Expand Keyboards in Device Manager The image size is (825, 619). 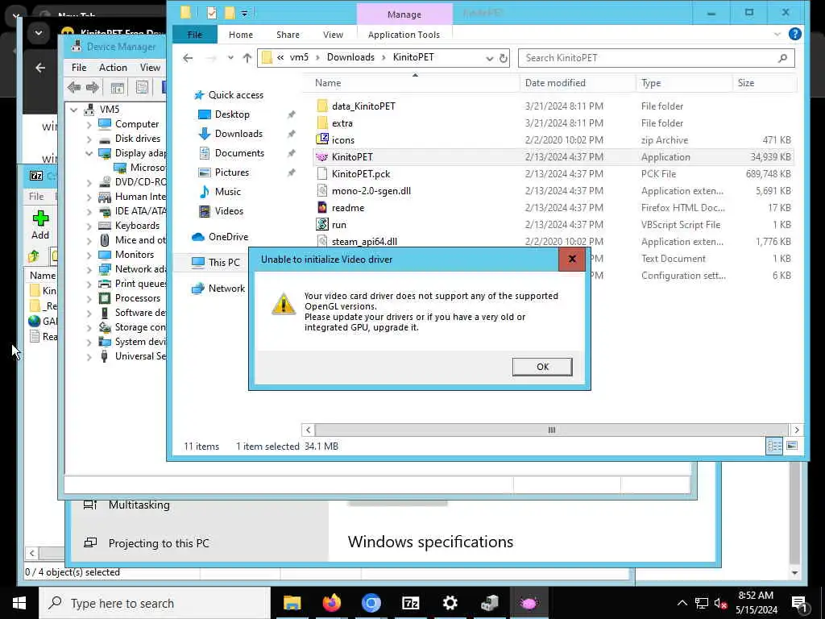pos(89,226)
